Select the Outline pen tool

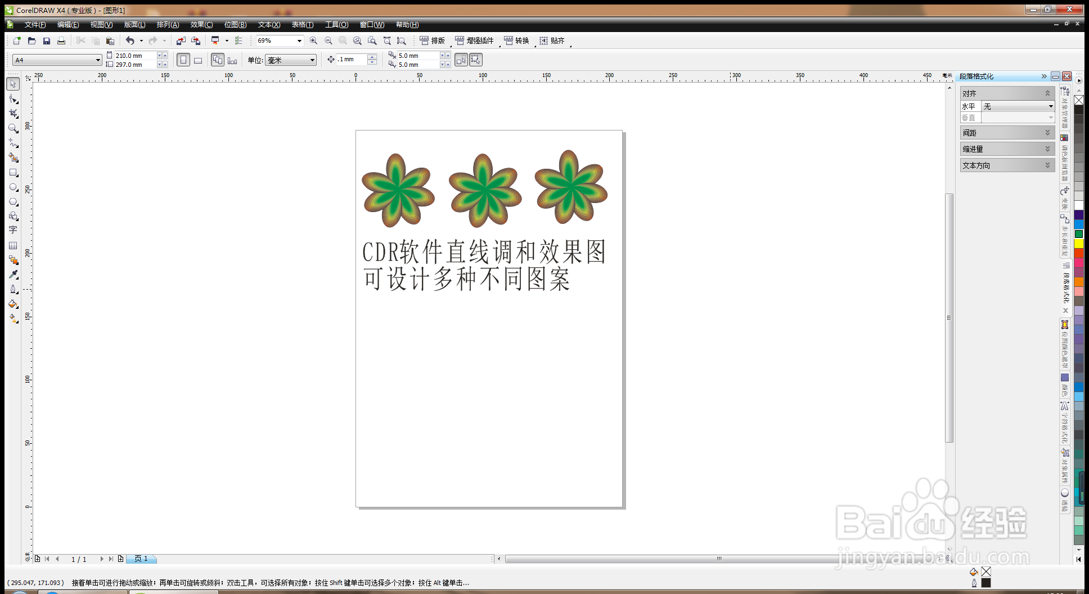13,289
